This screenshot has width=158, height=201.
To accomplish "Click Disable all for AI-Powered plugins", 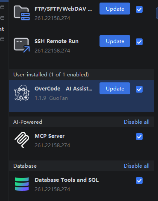I will 137,122.
